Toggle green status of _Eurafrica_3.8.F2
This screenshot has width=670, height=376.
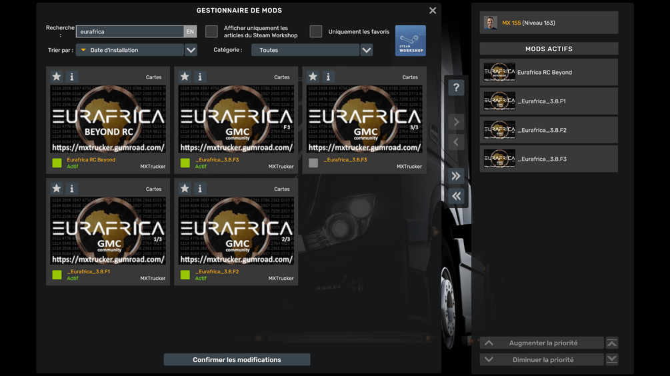tap(185, 275)
